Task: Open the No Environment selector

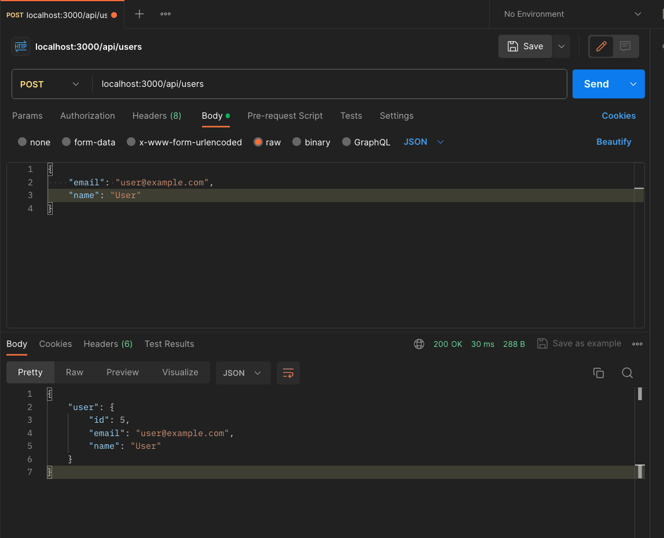Action: (x=572, y=14)
